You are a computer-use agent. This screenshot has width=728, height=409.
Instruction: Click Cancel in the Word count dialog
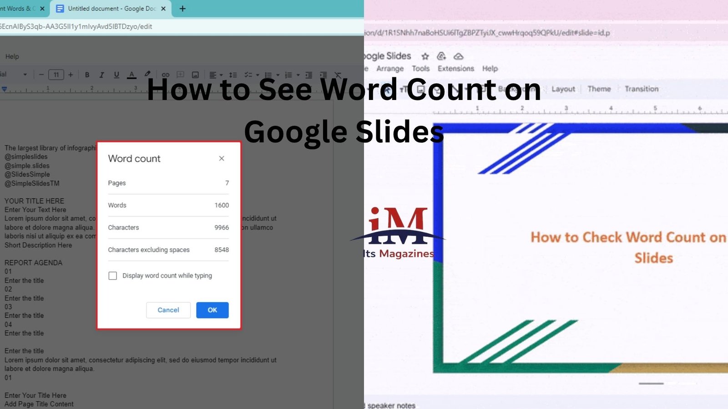pyautogui.click(x=168, y=310)
